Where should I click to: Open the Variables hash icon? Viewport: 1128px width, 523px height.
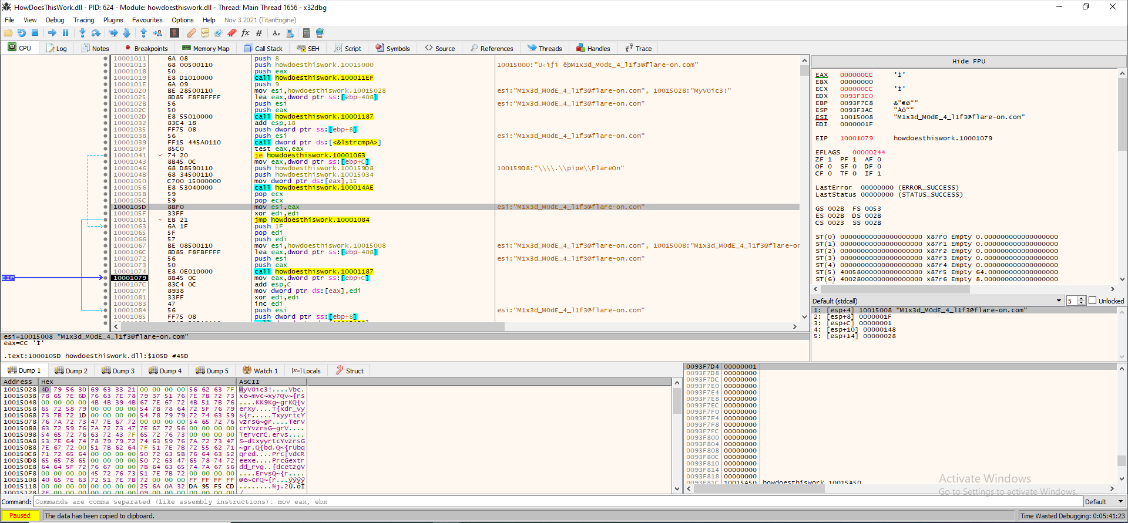(259, 33)
